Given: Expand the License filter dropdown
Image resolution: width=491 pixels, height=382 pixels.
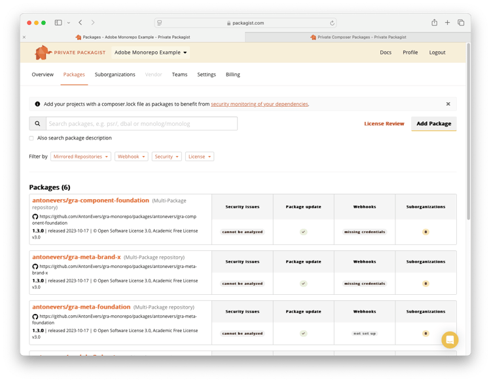Looking at the screenshot, I should coord(200,157).
